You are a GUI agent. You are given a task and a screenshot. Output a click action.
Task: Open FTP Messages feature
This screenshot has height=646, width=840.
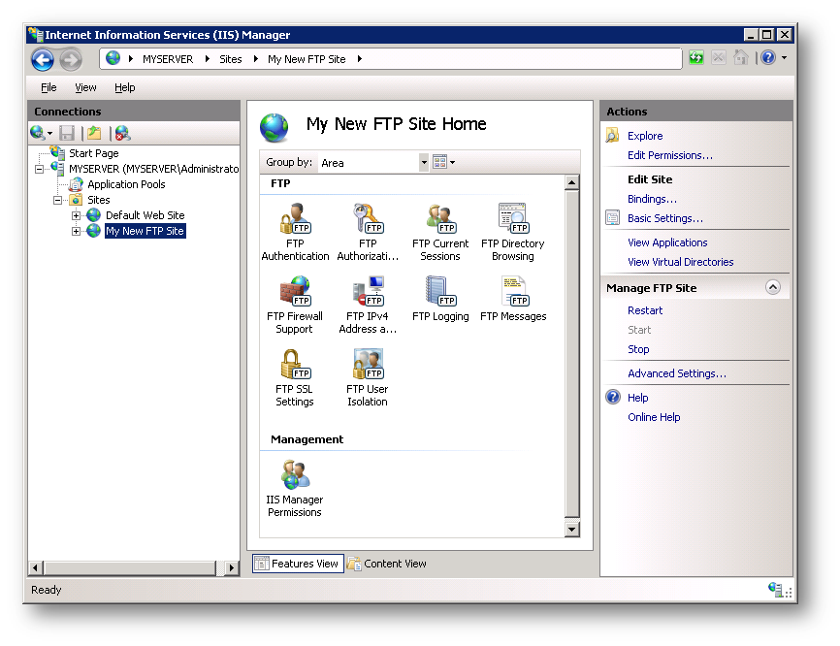[513, 299]
